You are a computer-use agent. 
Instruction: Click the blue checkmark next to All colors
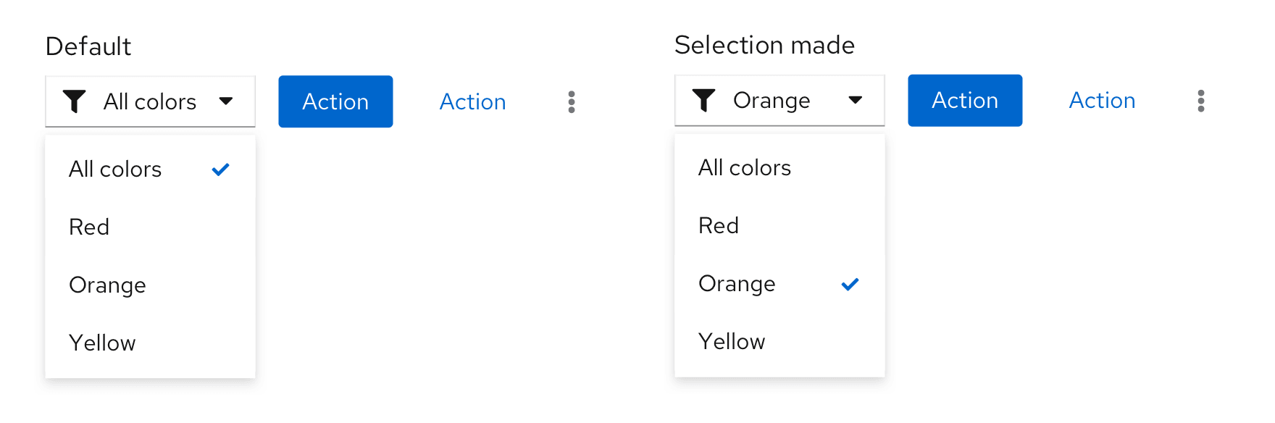tap(220, 169)
